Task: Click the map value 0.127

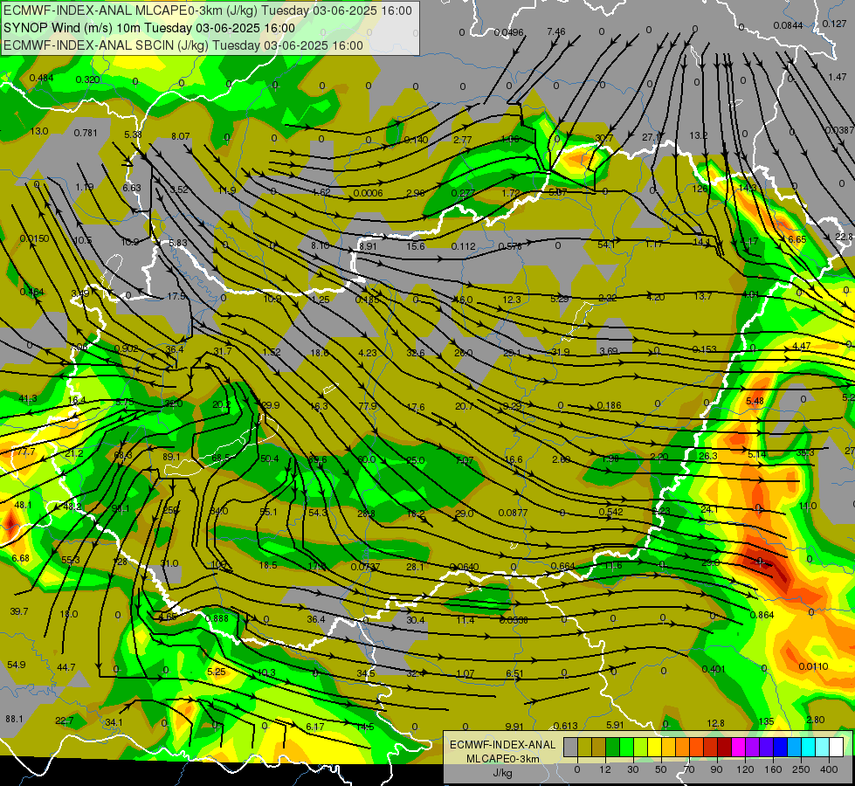Action: coord(834,24)
